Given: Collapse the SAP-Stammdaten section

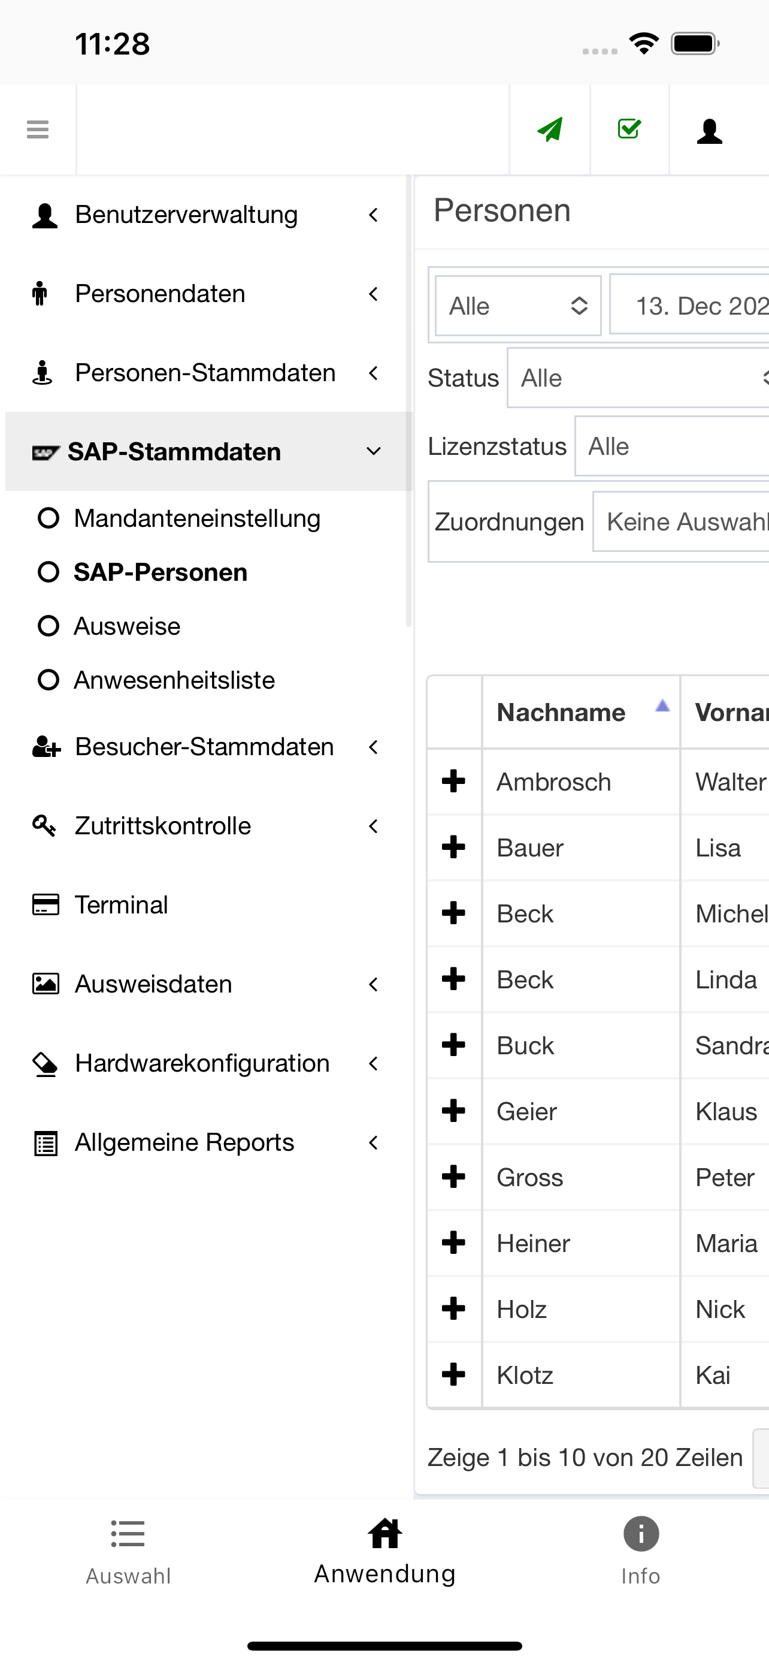Looking at the screenshot, I should click(373, 451).
